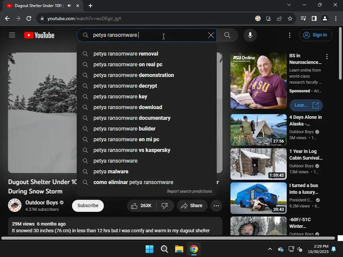Play 4 Days Alone in Alaska thumbnail

[x=258, y=130]
